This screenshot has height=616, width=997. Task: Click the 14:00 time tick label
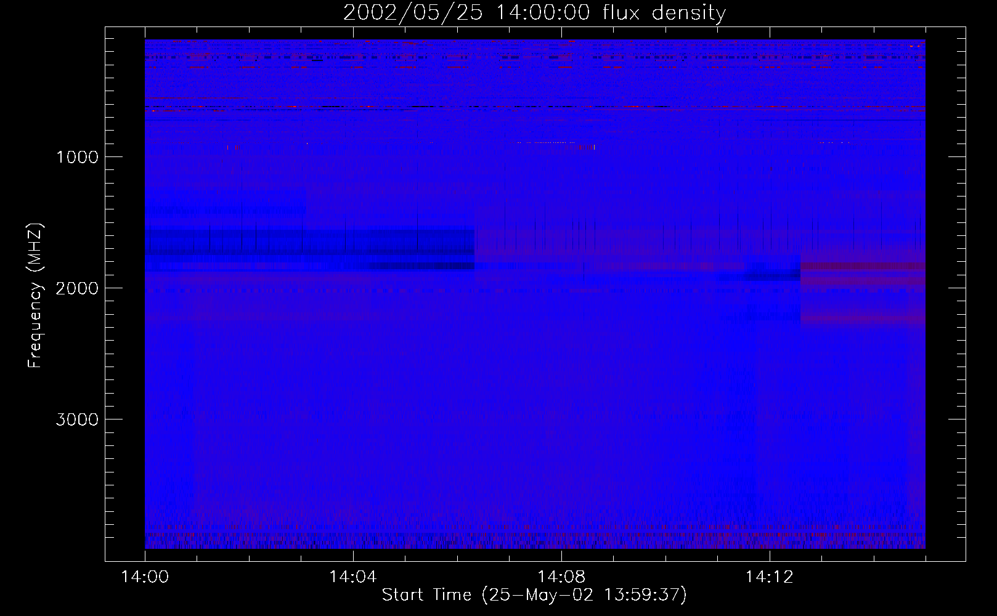tap(145, 577)
